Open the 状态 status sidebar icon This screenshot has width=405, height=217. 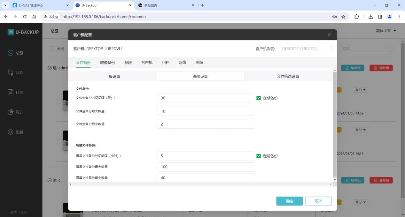tap(11, 73)
